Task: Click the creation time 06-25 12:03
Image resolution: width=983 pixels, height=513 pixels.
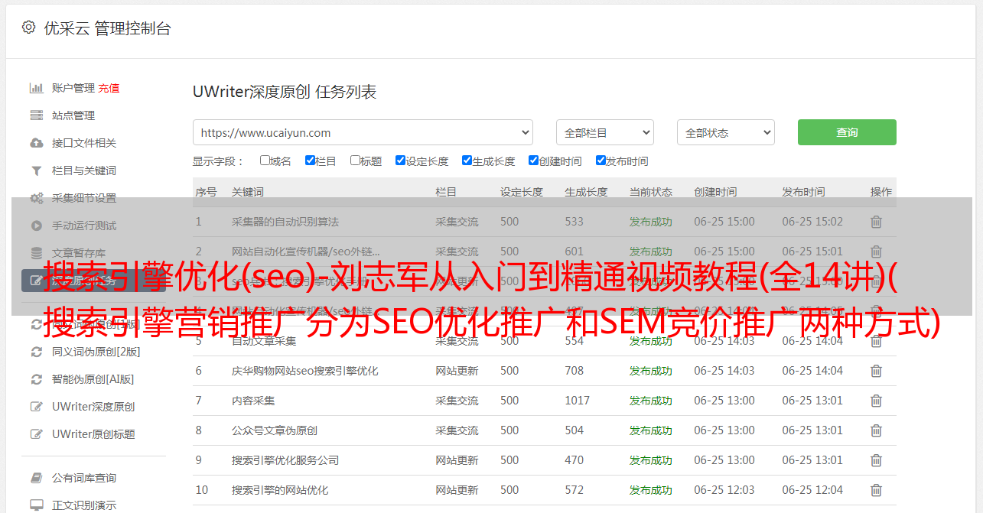Action: pos(724,490)
